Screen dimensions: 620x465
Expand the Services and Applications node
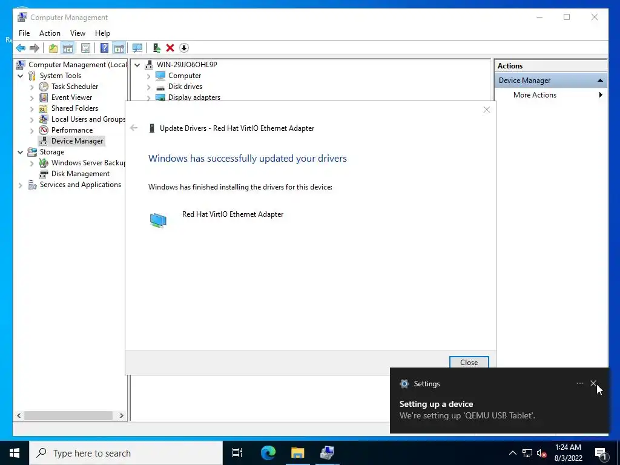(x=21, y=185)
